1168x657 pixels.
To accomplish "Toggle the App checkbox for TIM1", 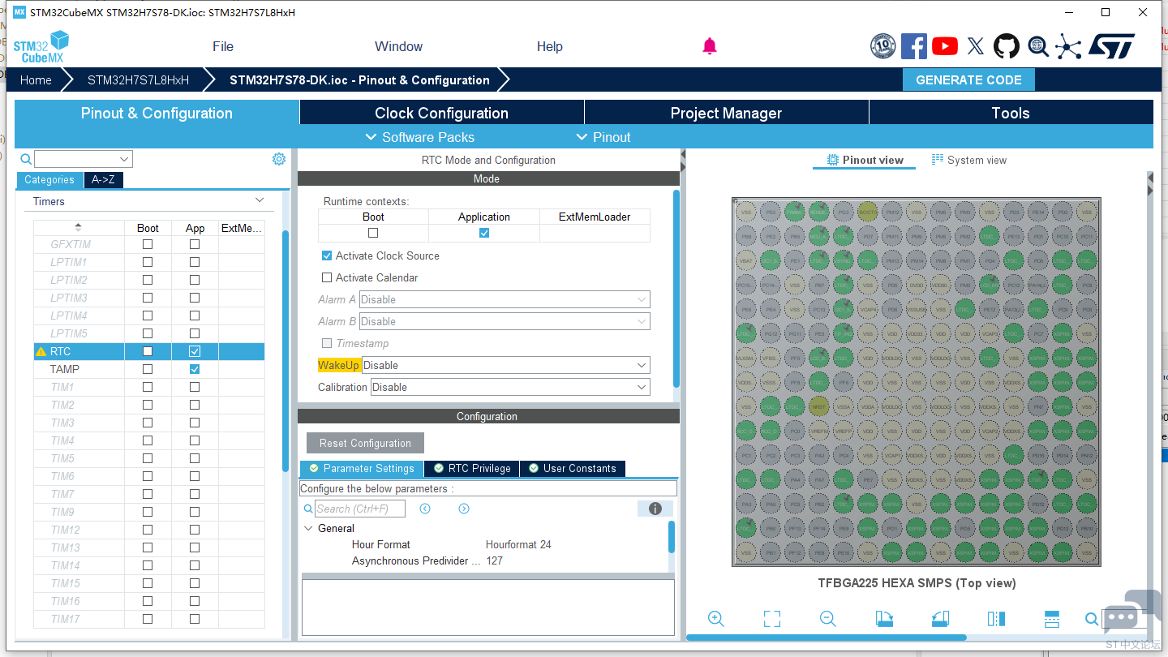I will (195, 387).
